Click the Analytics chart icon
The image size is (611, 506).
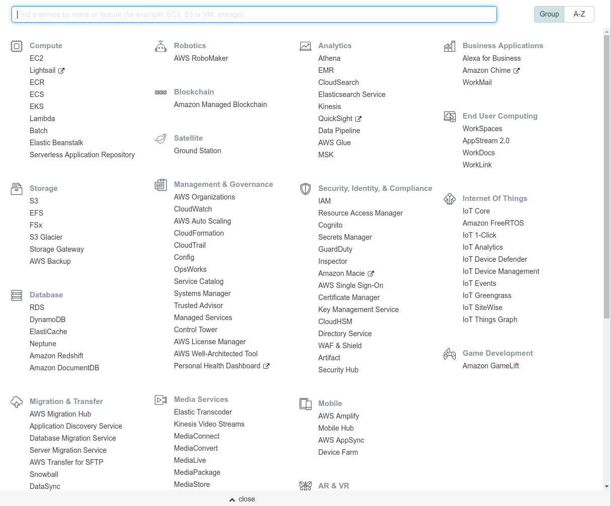(305, 46)
